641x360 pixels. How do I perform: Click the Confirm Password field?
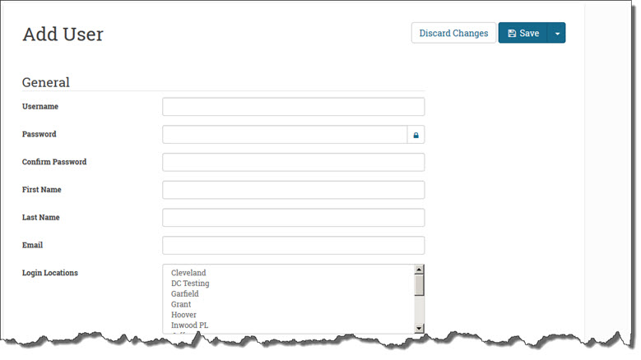[293, 162]
